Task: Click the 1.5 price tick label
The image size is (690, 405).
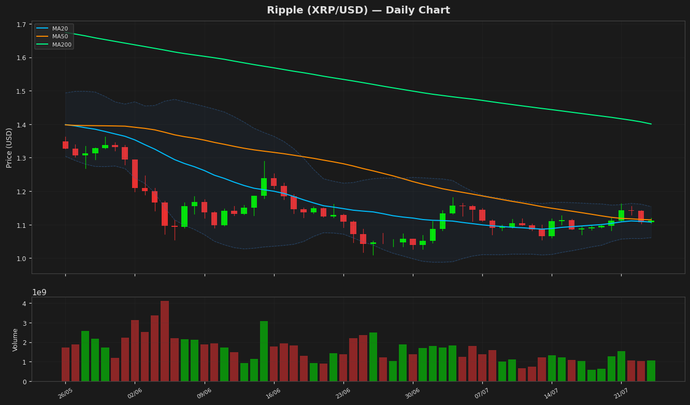Action: [21, 91]
